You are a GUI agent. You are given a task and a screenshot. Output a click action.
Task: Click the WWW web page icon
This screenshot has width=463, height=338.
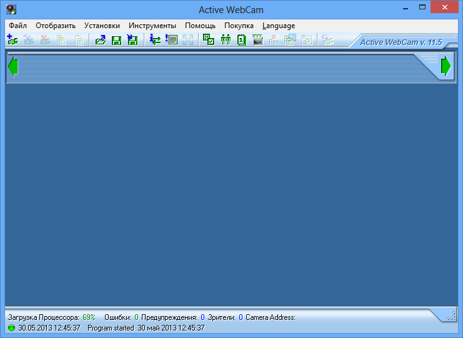coord(258,39)
